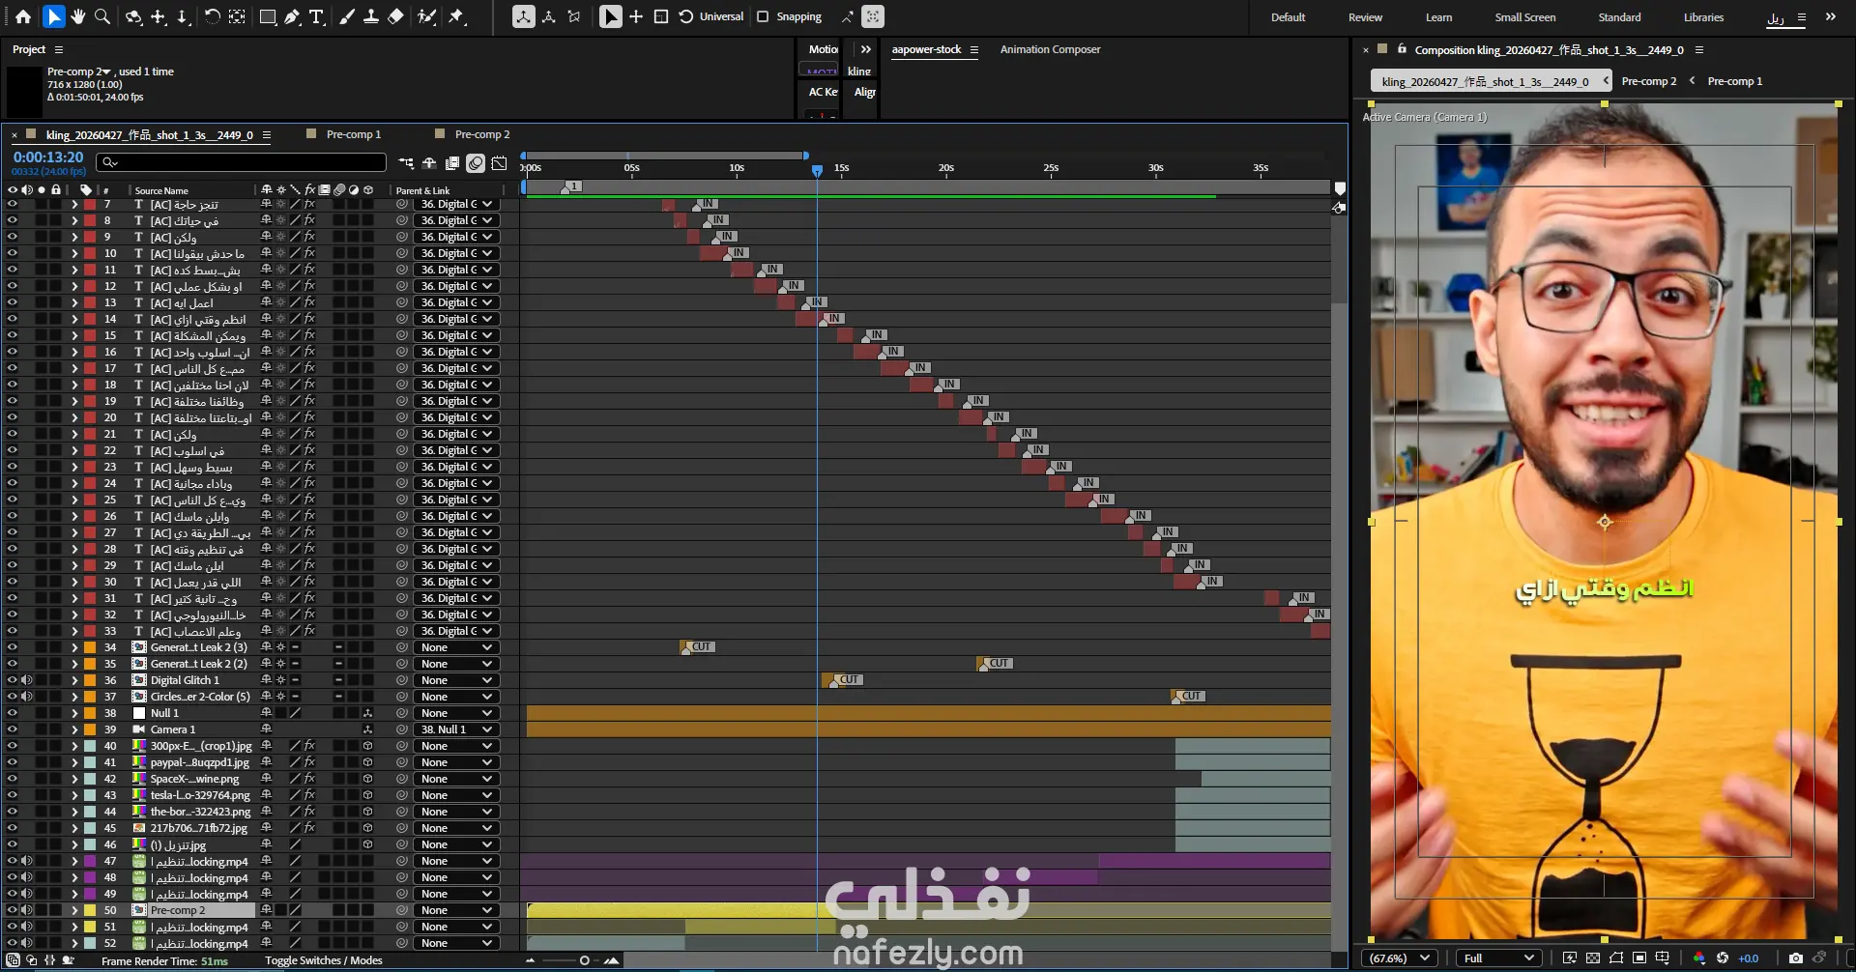Screen dimensions: 1856x972
Task: Switch to the Review workspace
Action: [1365, 17]
